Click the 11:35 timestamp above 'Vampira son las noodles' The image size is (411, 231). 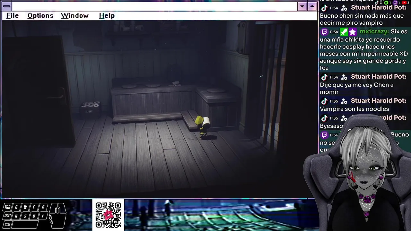[x=334, y=101]
